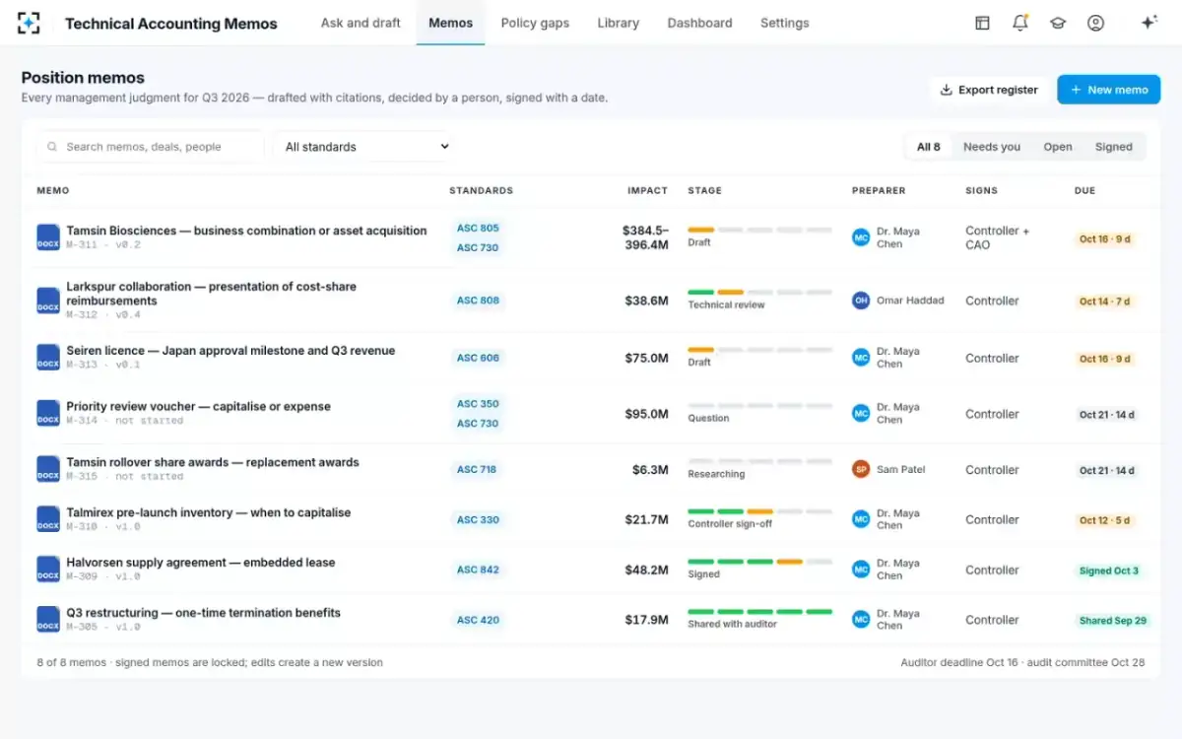
Task: Click the DUE column header
Action: (1084, 190)
